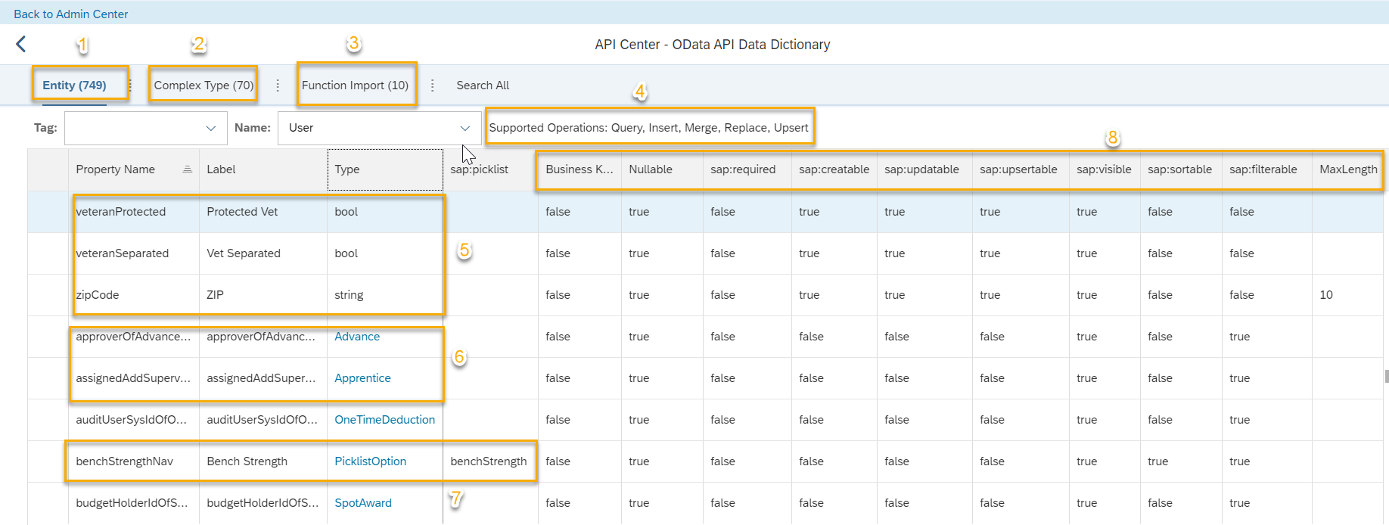Viewport: 1389px width, 525px height.
Task: Open the Advance type link
Action: (357, 337)
